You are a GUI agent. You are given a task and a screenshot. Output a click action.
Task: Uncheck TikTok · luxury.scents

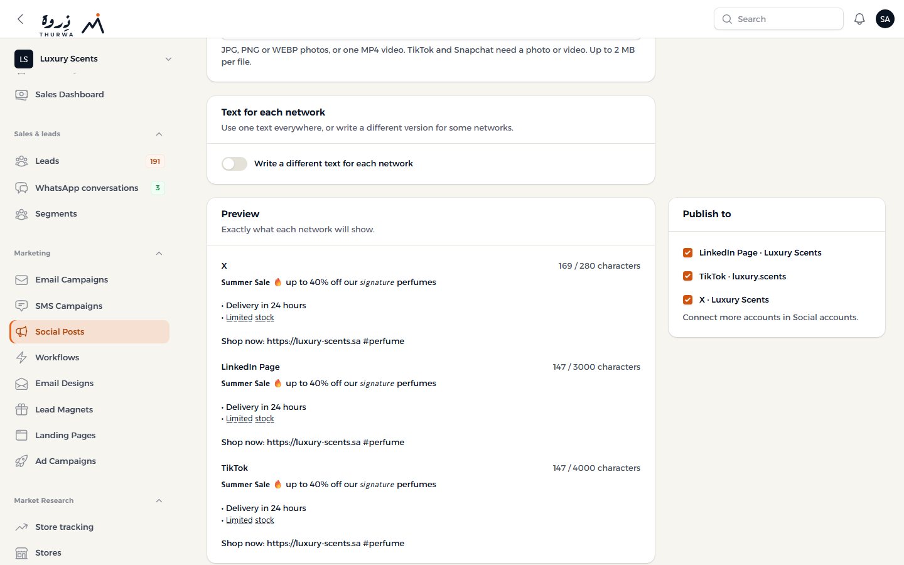coord(687,276)
